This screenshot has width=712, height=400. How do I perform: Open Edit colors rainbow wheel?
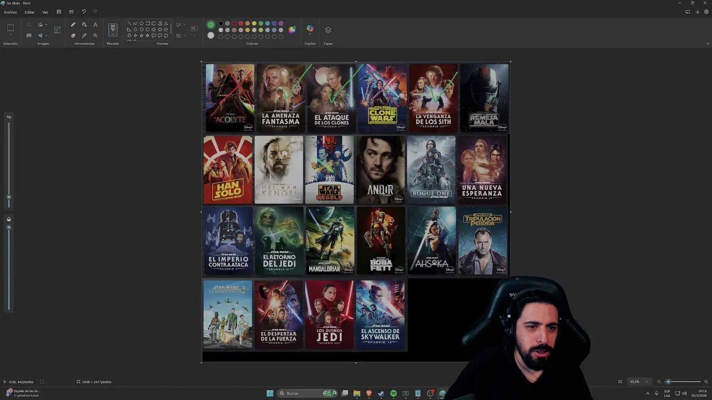pyautogui.click(x=292, y=29)
